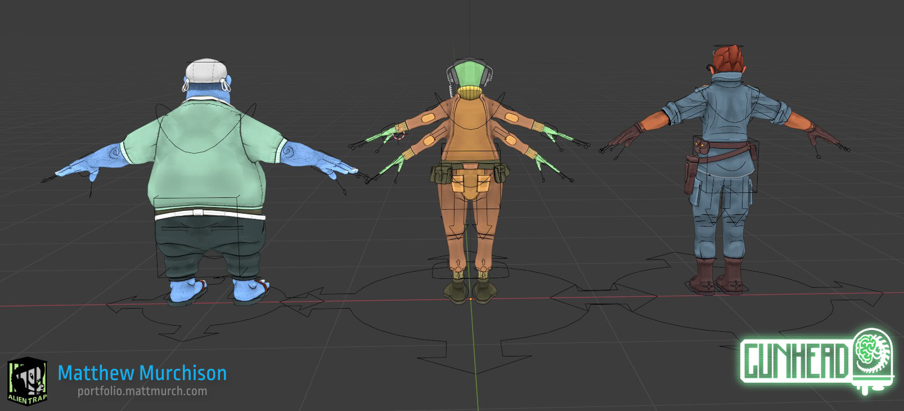Click the 3D cursor near the middle character's hand
The width and height of the screenshot is (904, 411).
pos(399,133)
